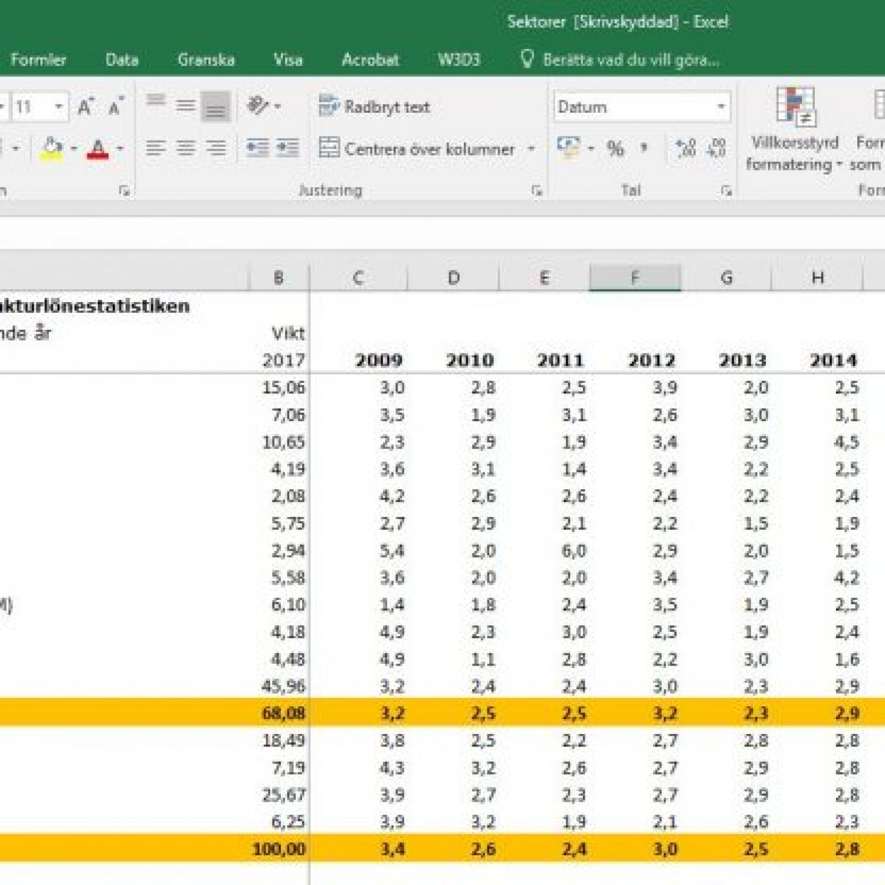Viewport: 885px width, 885px height.
Task: Select the highlighted column F header
Action: coord(635,278)
